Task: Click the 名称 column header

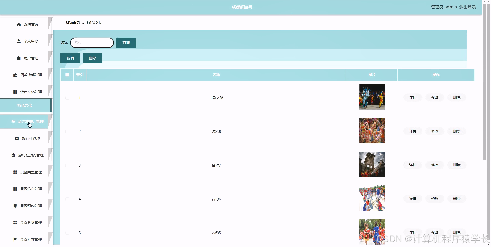Action: pyautogui.click(x=216, y=75)
